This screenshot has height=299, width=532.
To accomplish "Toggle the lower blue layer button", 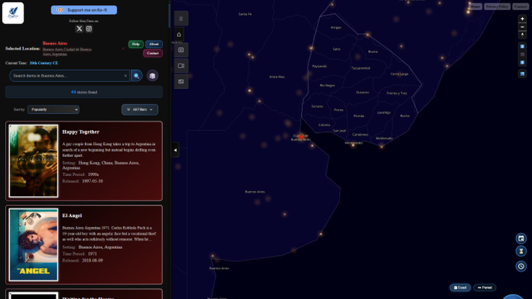I will (x=522, y=63).
